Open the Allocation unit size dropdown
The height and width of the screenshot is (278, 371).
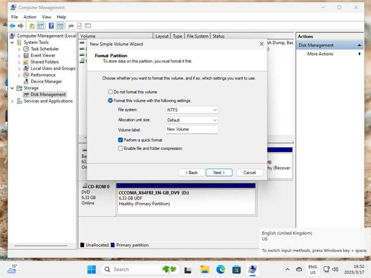pyautogui.click(x=192, y=120)
